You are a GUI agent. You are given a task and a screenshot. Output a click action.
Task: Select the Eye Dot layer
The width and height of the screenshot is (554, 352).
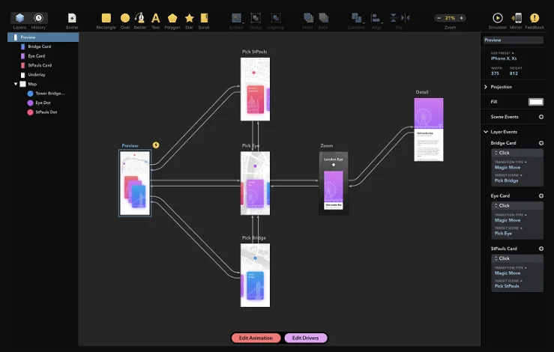43,103
